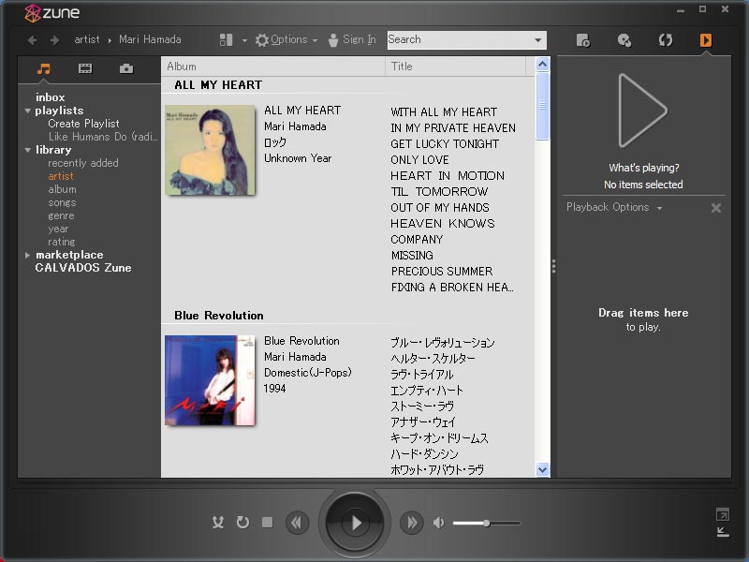Screen dimensions: 749x562
Task: Open the Playback Options dropdown
Action: click(614, 207)
